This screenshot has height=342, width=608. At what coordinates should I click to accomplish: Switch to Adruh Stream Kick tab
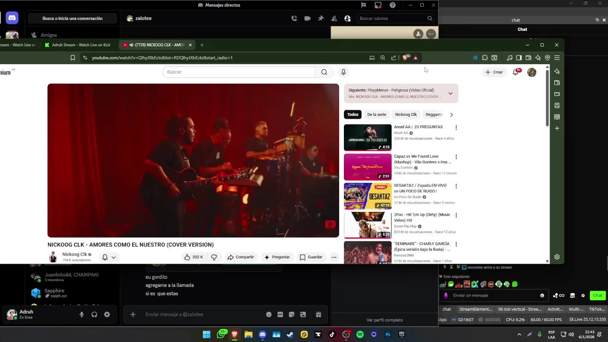(x=79, y=45)
